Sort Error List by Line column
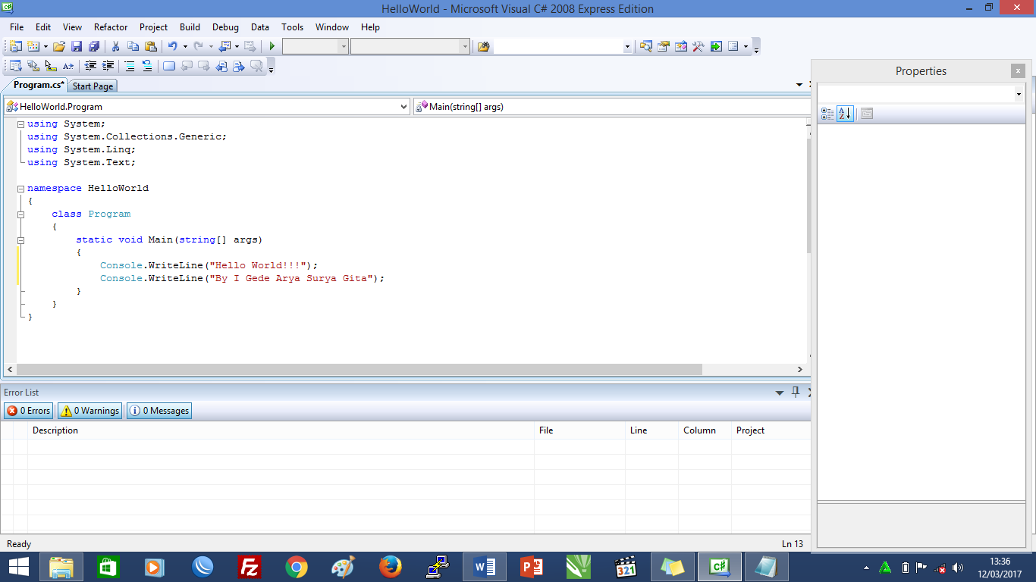 [x=652, y=430]
